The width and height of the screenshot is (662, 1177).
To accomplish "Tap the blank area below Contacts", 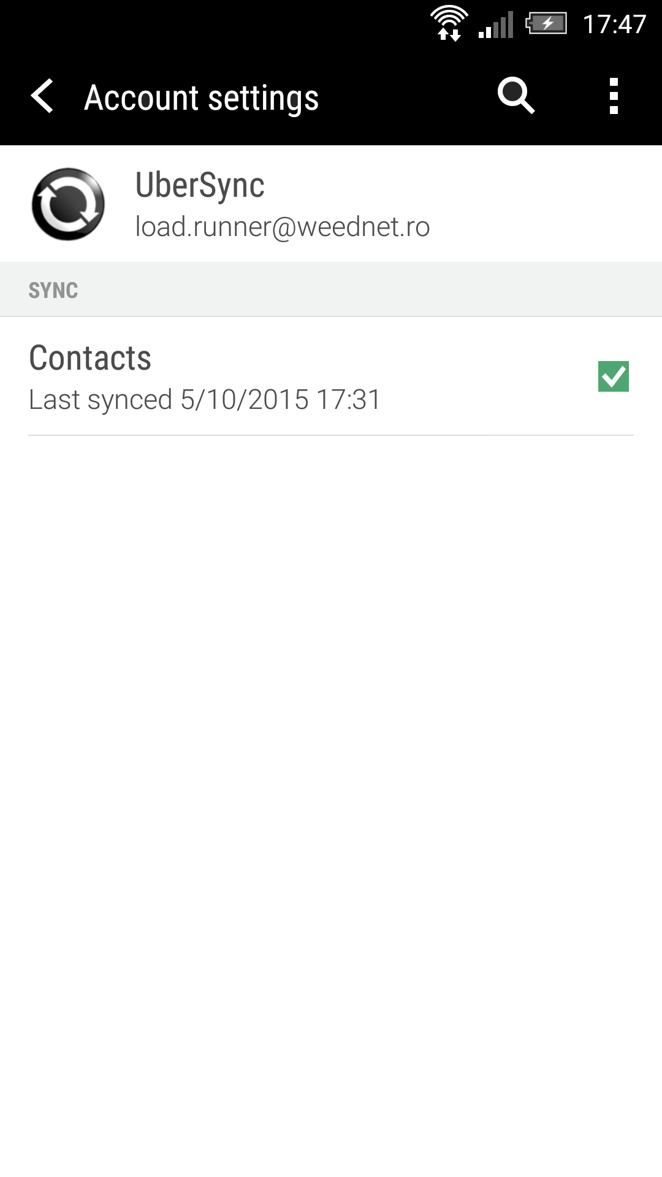I will pyautogui.click(x=331, y=797).
